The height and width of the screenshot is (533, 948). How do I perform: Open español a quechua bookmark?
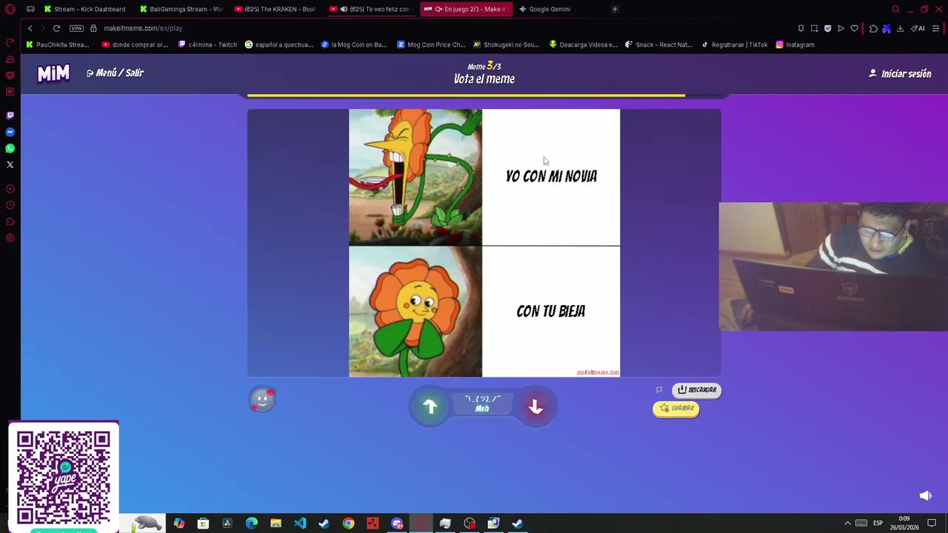coord(279,44)
